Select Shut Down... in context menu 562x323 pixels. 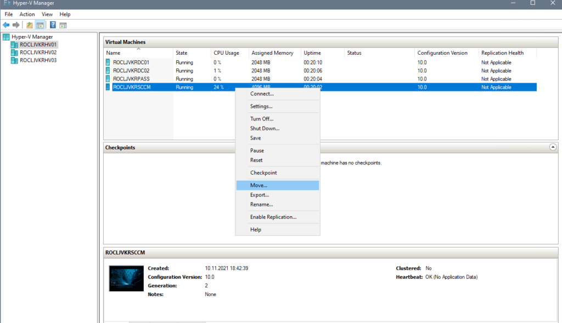click(x=278, y=129)
